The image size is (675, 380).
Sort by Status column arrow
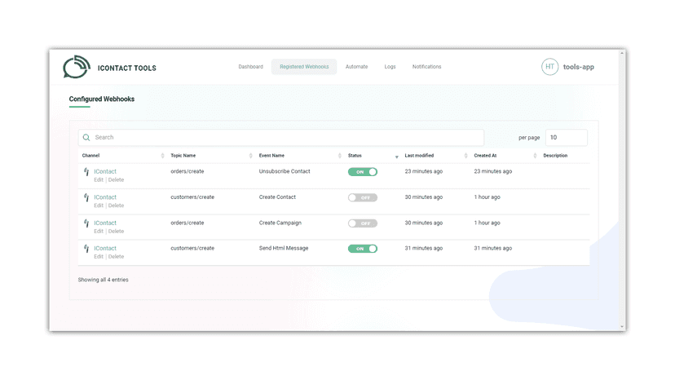(x=396, y=157)
